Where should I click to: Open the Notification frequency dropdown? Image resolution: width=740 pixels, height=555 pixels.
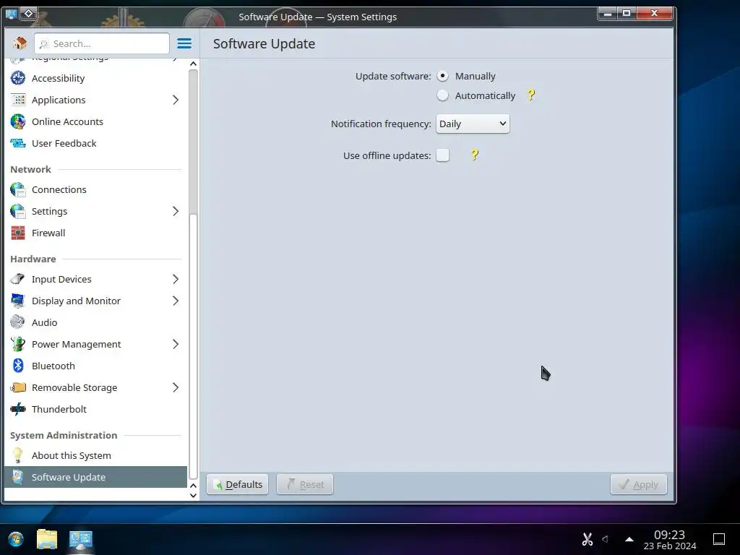click(x=473, y=124)
